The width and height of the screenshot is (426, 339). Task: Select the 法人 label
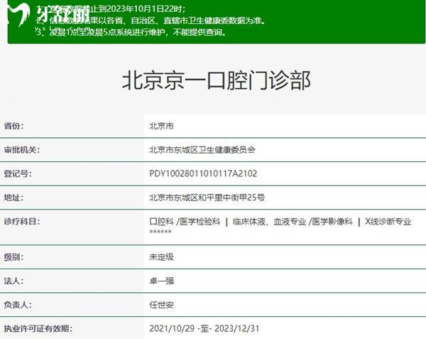tap(13, 281)
